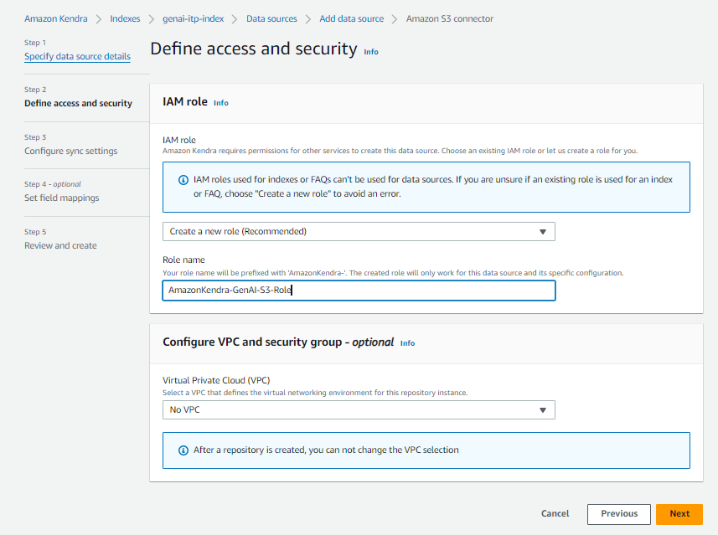Click info icon in VPC selection notice
The image size is (718, 535).
[183, 450]
